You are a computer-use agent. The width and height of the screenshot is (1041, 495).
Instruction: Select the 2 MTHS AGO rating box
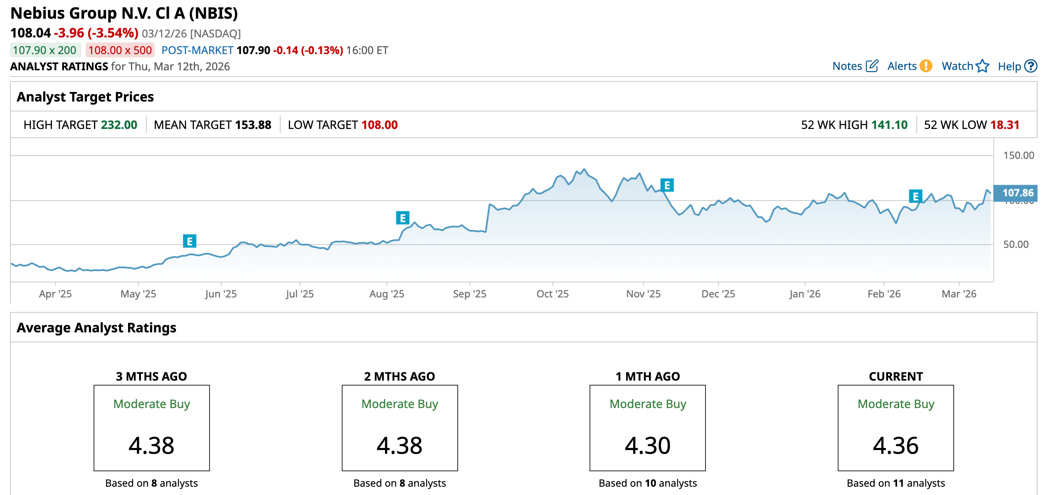pyautogui.click(x=400, y=428)
